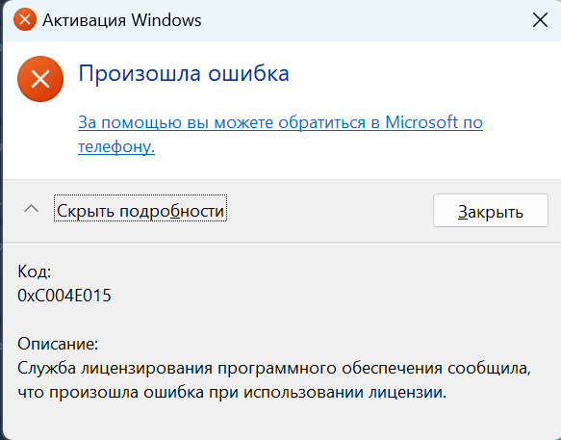Screen dimensions: 561x440
Task: Collapse details using the up chevron
Action: click(x=31, y=208)
